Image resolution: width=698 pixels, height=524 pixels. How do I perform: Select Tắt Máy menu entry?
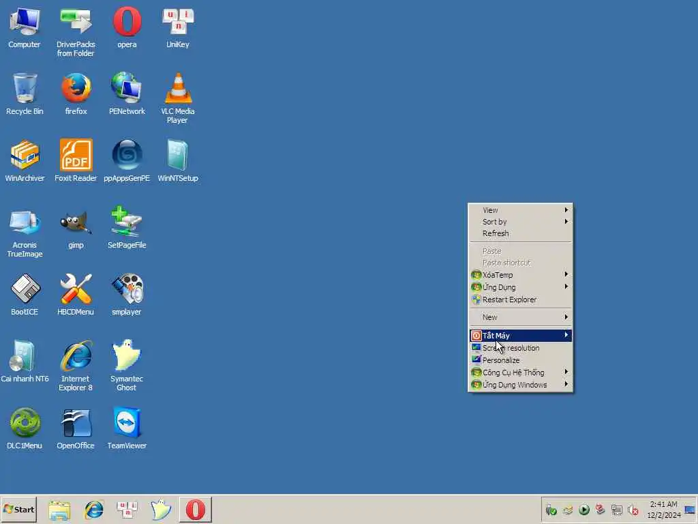pyautogui.click(x=520, y=335)
